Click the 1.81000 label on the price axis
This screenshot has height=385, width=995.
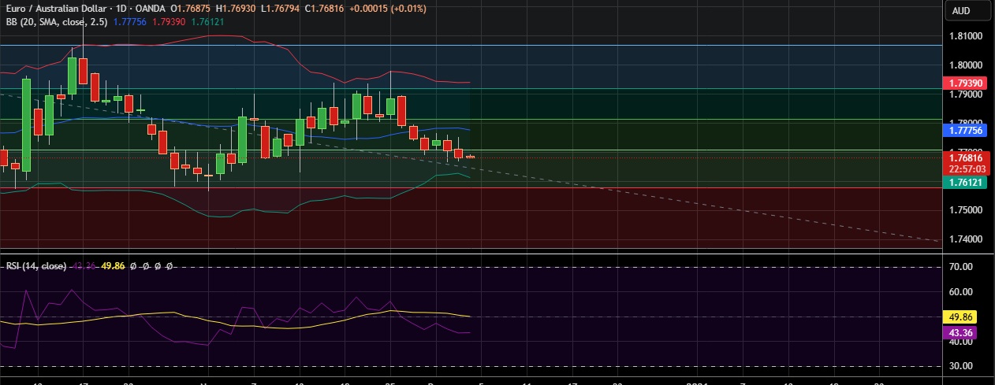pyautogui.click(x=966, y=36)
